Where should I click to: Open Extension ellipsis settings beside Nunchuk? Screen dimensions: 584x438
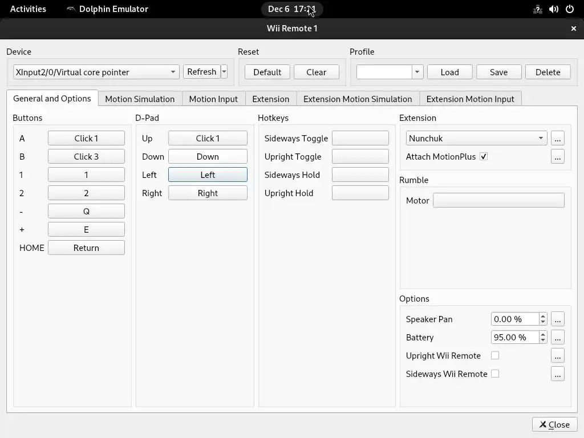point(557,138)
